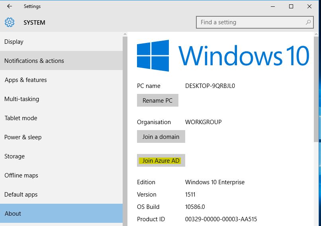
Task: Open Power & sleep
Action: point(61,137)
